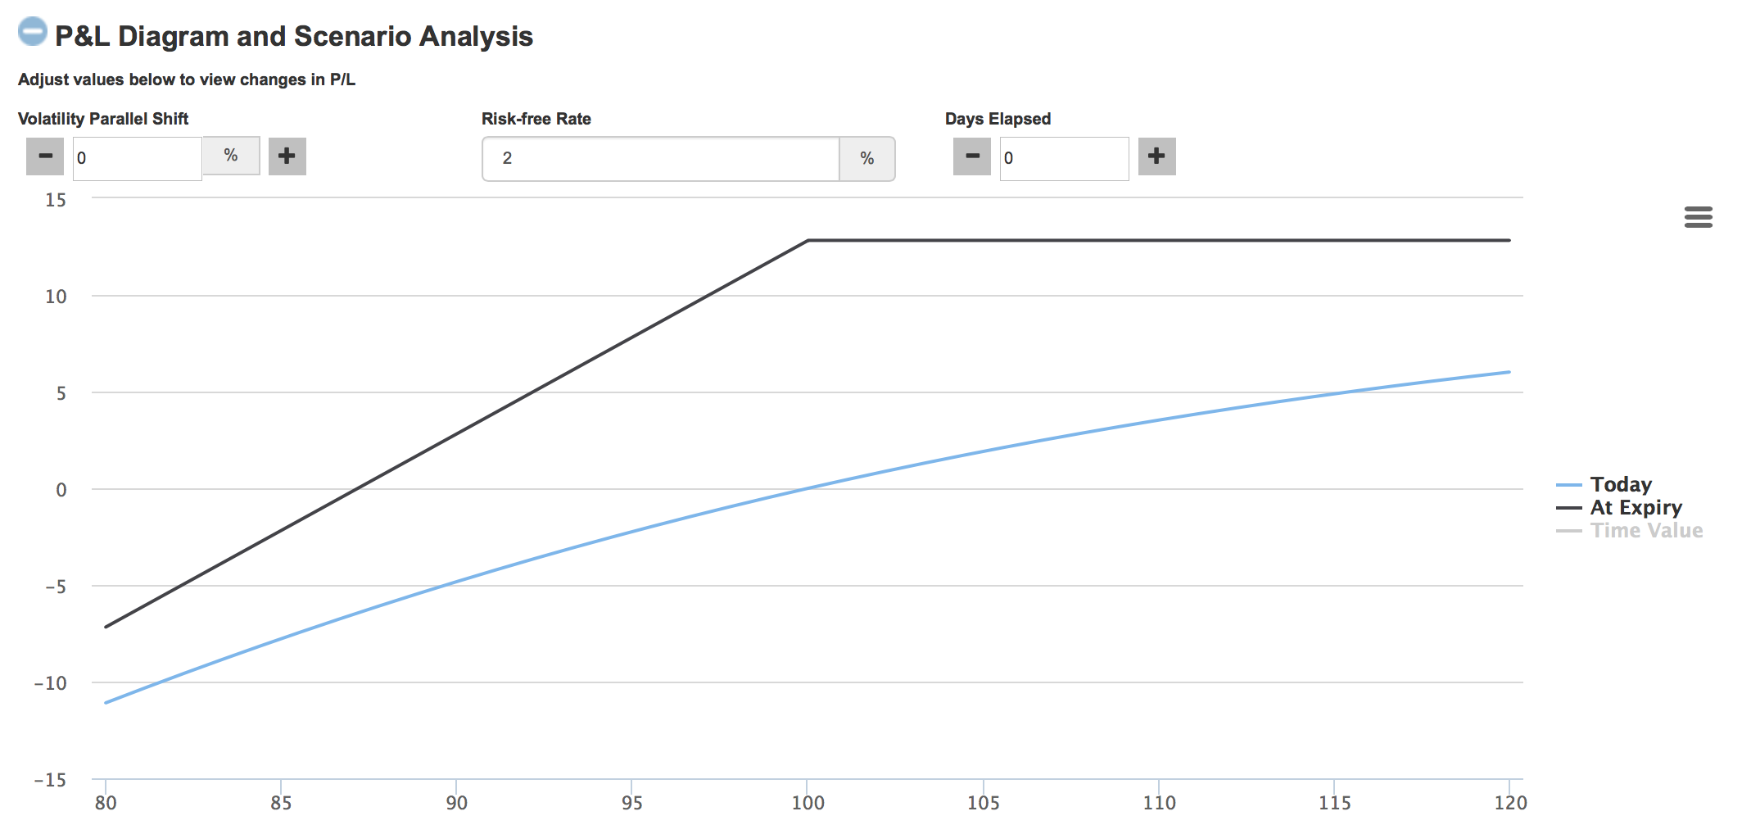The width and height of the screenshot is (1751, 834).
Task: Click the At Expiry line's kink at 100
Action: [x=808, y=241]
